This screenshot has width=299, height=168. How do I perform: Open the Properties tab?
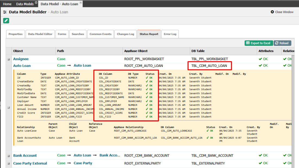(15, 34)
